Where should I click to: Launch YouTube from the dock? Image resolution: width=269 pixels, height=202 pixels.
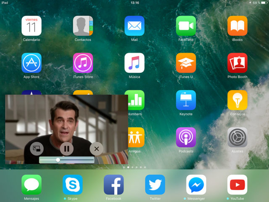point(237,185)
